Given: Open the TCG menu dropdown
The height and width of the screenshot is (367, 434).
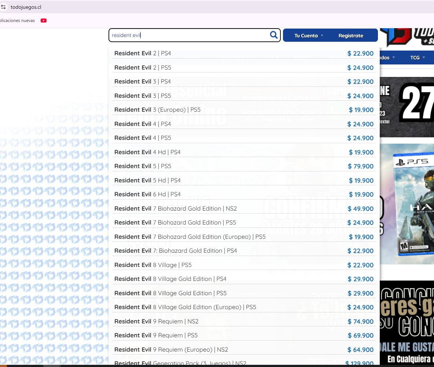Looking at the screenshot, I should click(418, 58).
